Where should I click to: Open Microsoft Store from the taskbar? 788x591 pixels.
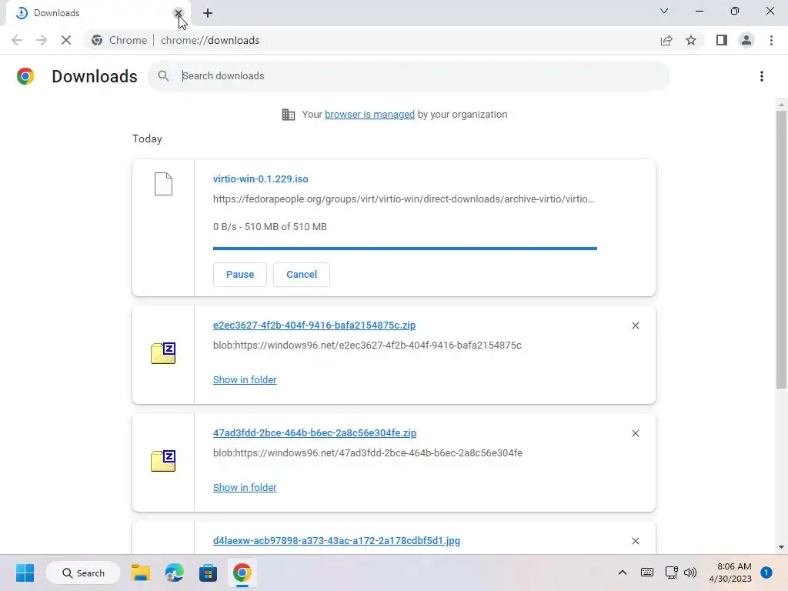point(208,573)
